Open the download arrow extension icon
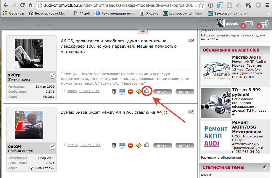272x178 pixels. 229,5
